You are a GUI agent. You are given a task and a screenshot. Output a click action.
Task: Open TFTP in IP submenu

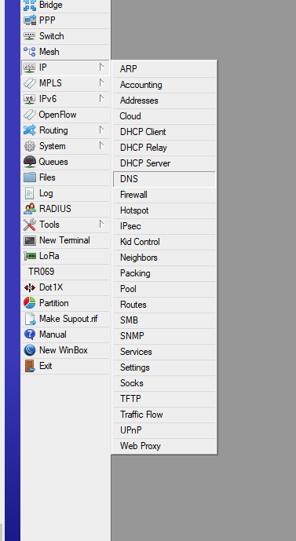tap(164, 399)
